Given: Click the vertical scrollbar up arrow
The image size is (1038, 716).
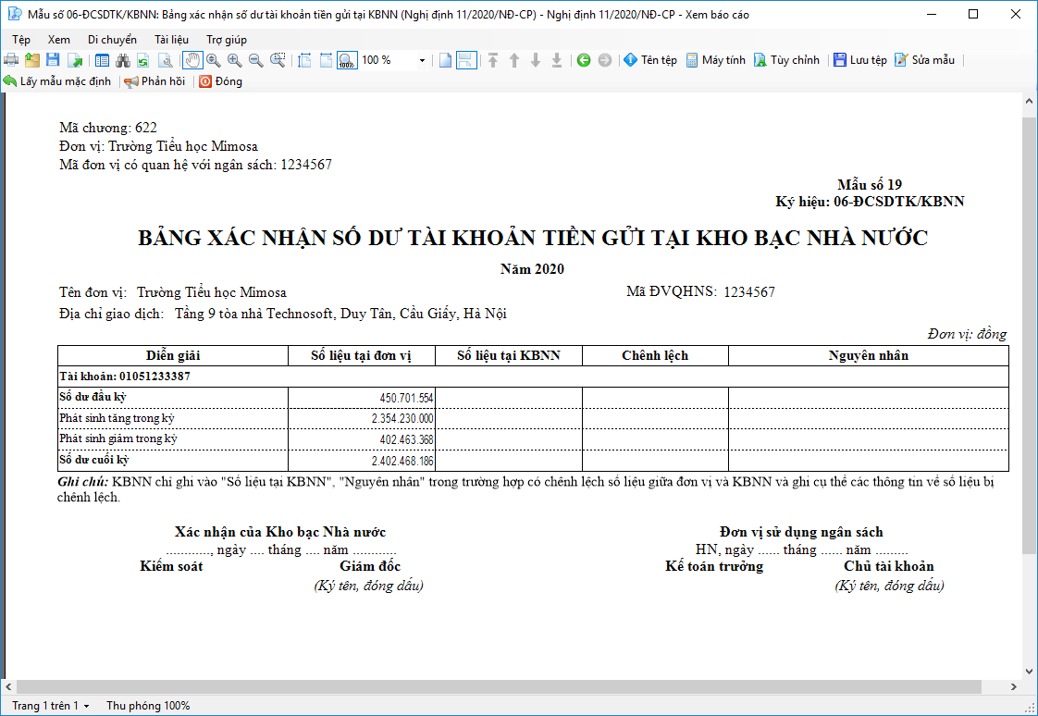Looking at the screenshot, I should pyautogui.click(x=1029, y=101).
